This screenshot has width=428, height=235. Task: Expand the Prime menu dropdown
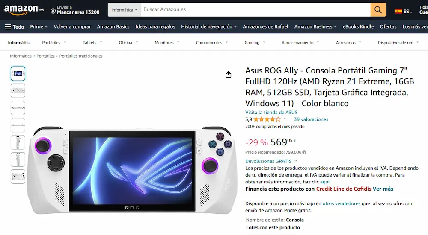click(39, 26)
